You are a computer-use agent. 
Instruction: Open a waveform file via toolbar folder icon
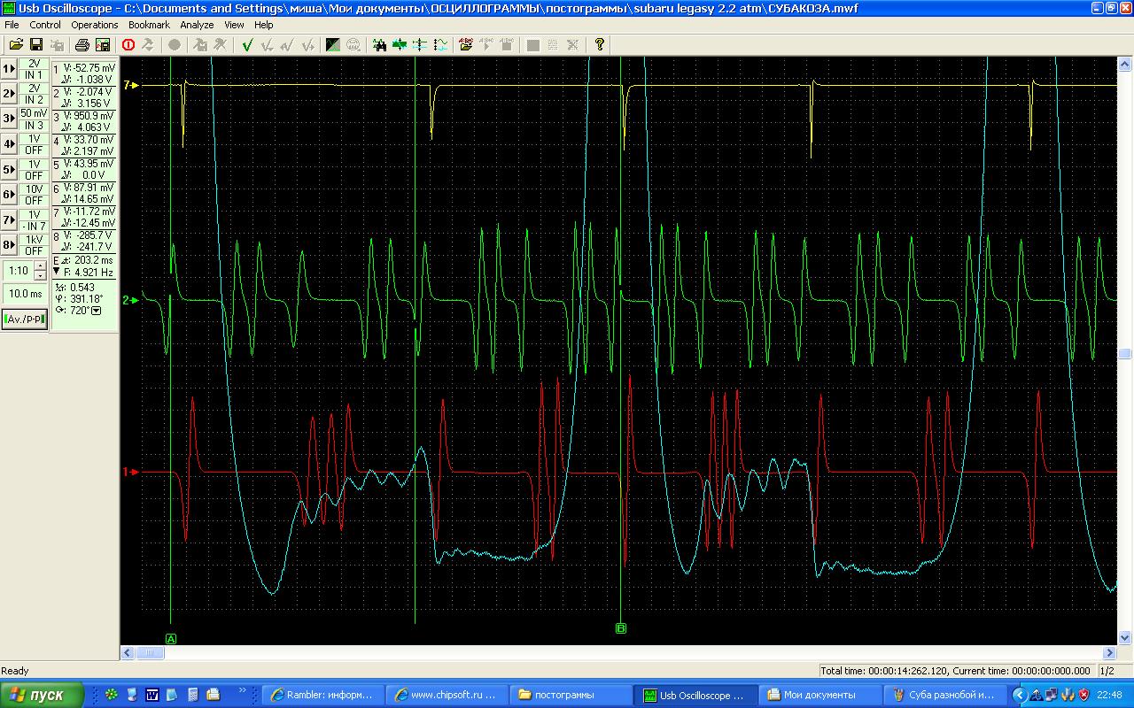coord(16,44)
